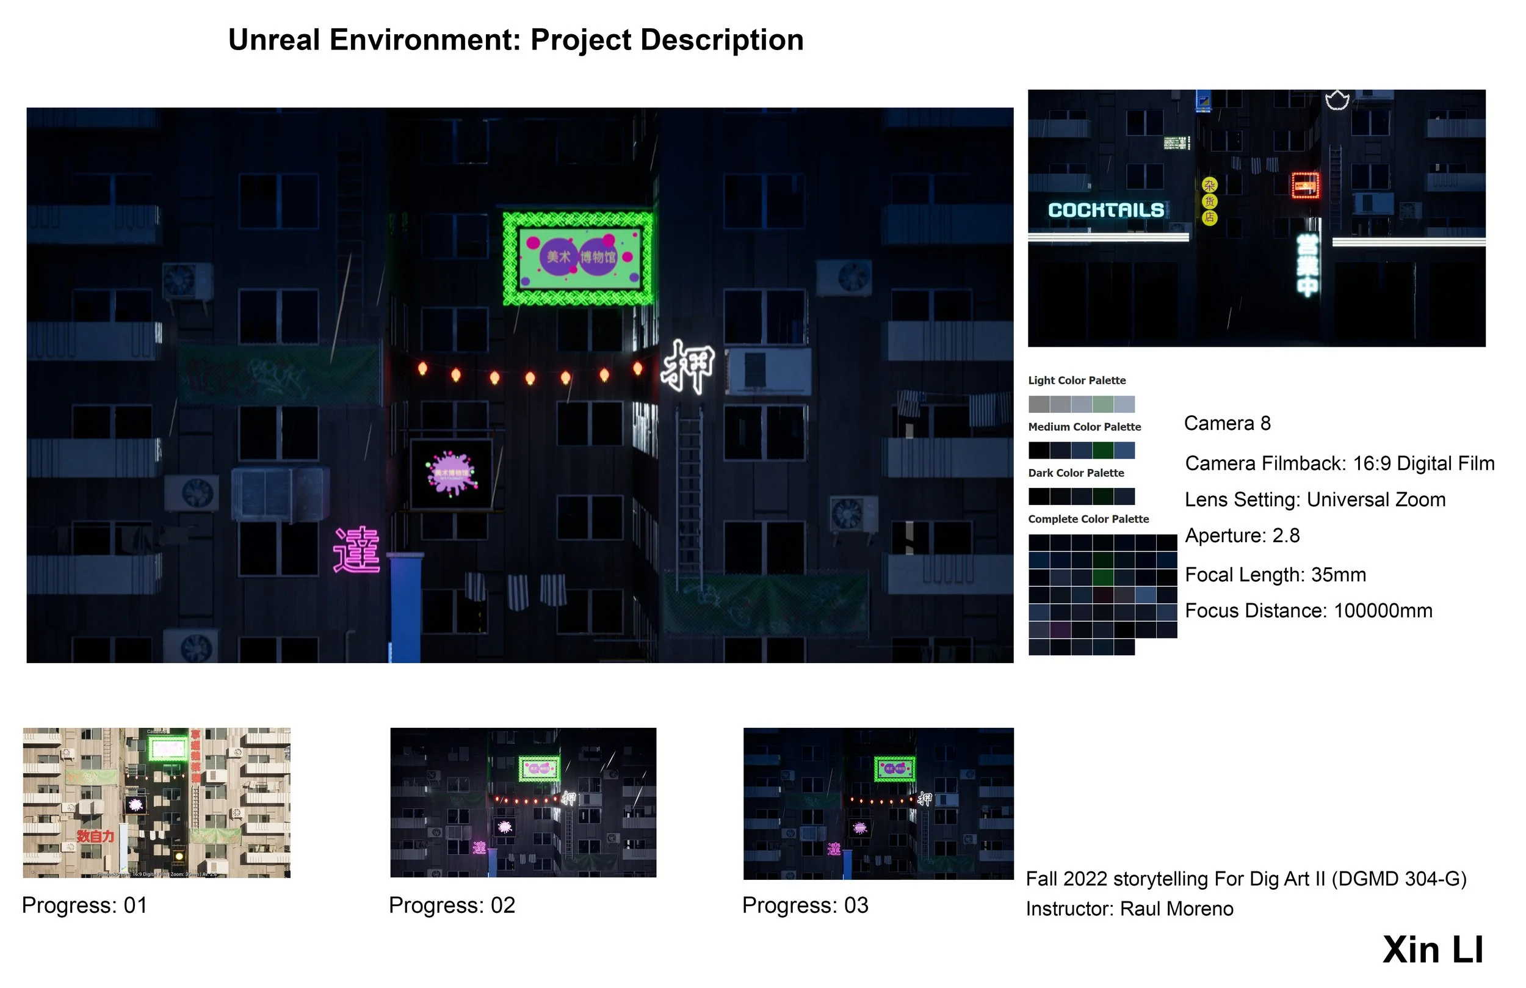The image size is (1526, 988).
Task: Click the white neon character sign
Action: pos(688,366)
